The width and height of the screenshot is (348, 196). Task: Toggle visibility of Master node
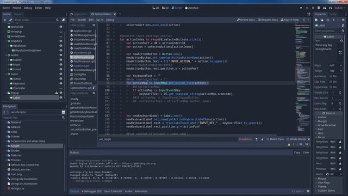click(61, 60)
